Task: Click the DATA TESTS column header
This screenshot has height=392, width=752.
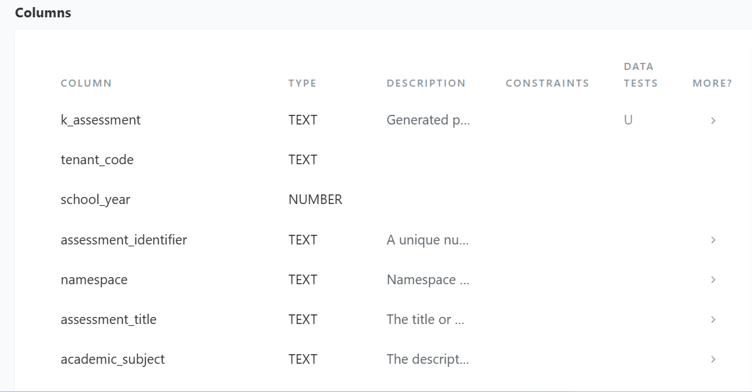Action: 640,74
